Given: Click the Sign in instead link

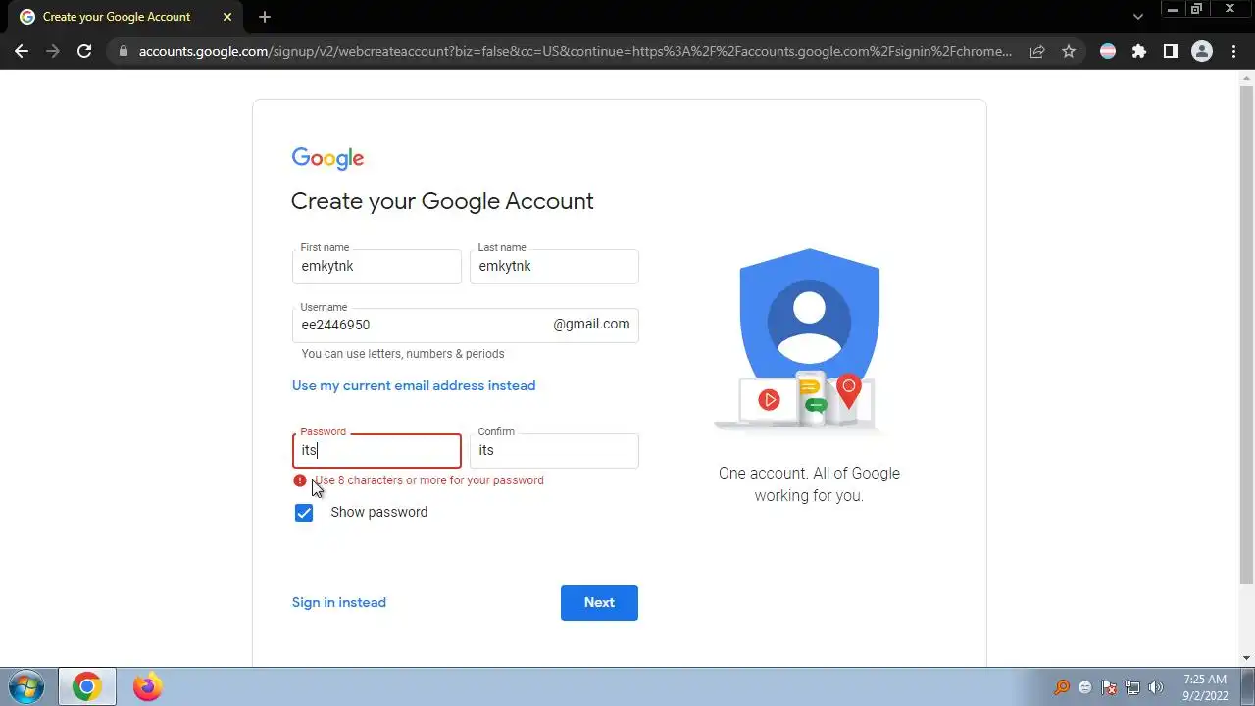Looking at the screenshot, I should tap(339, 602).
